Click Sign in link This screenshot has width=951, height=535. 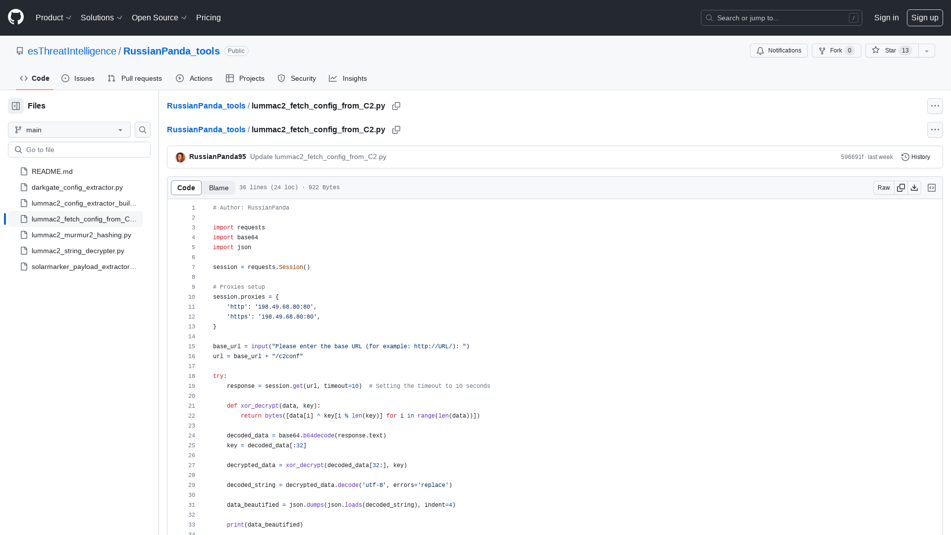tap(886, 18)
